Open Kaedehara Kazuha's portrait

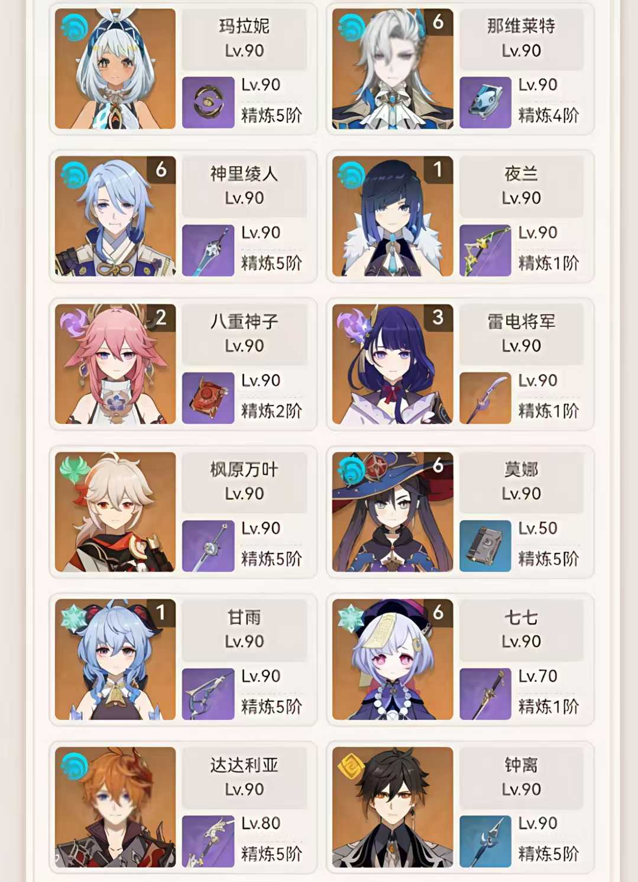[115, 512]
